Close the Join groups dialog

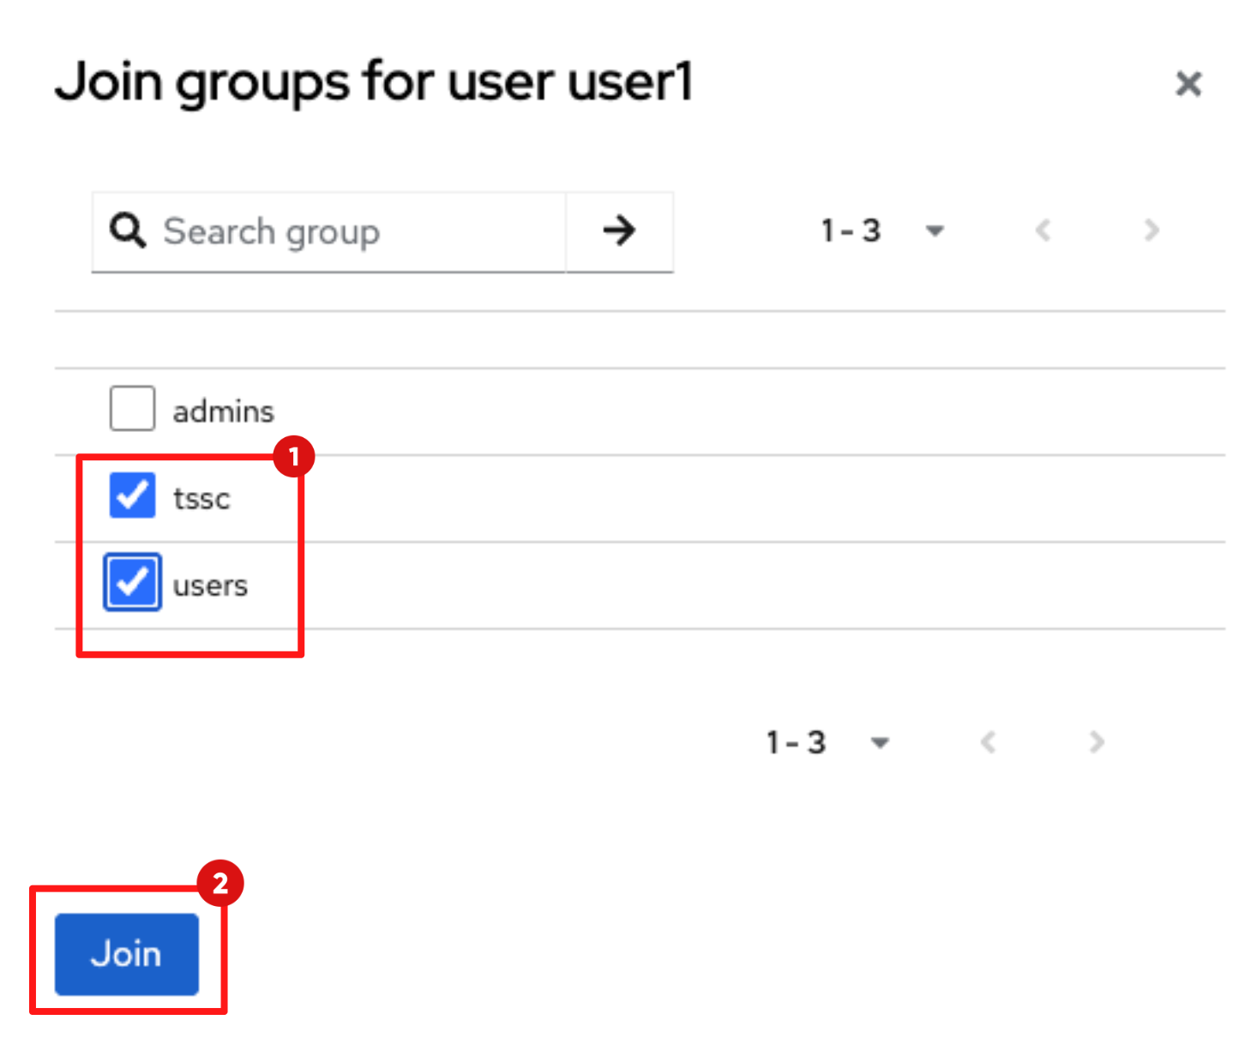pyautogui.click(x=1188, y=83)
